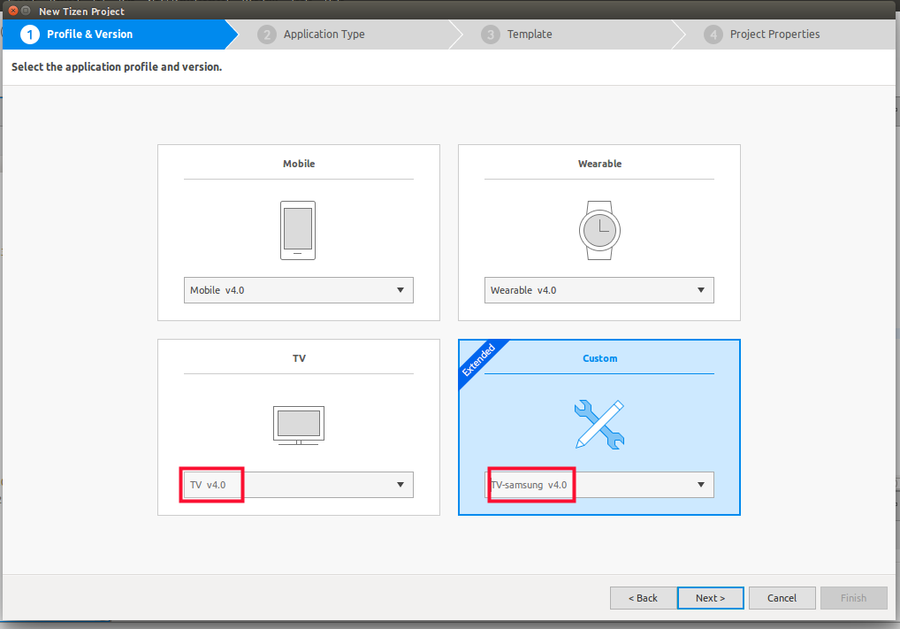The height and width of the screenshot is (629, 900).
Task: Click the Mobile phone icon
Action: (298, 230)
